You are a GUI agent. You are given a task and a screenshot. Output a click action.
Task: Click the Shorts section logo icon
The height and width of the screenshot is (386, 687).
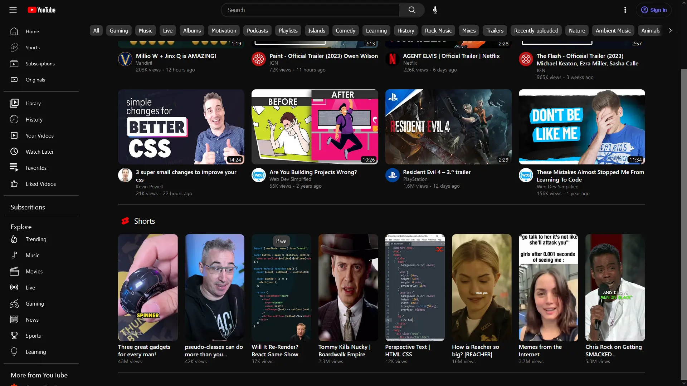(x=125, y=221)
